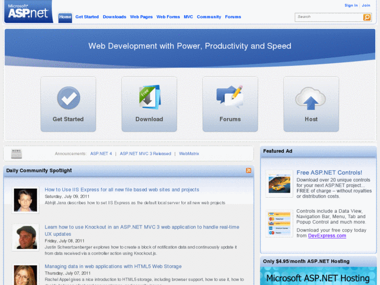Open the WebMatrix announcement link
380x285 pixels.
tap(189, 154)
